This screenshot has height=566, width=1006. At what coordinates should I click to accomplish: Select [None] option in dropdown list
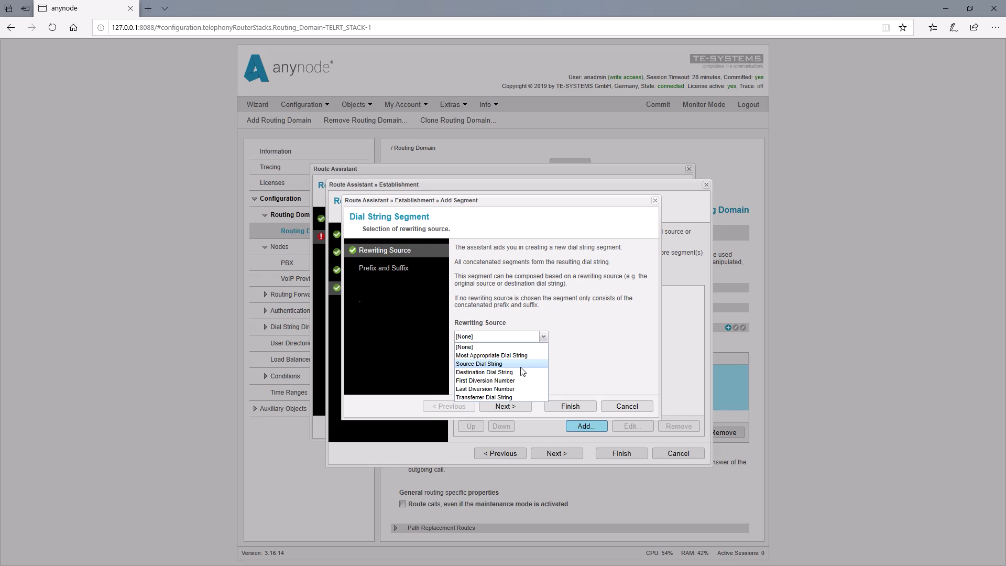point(501,347)
